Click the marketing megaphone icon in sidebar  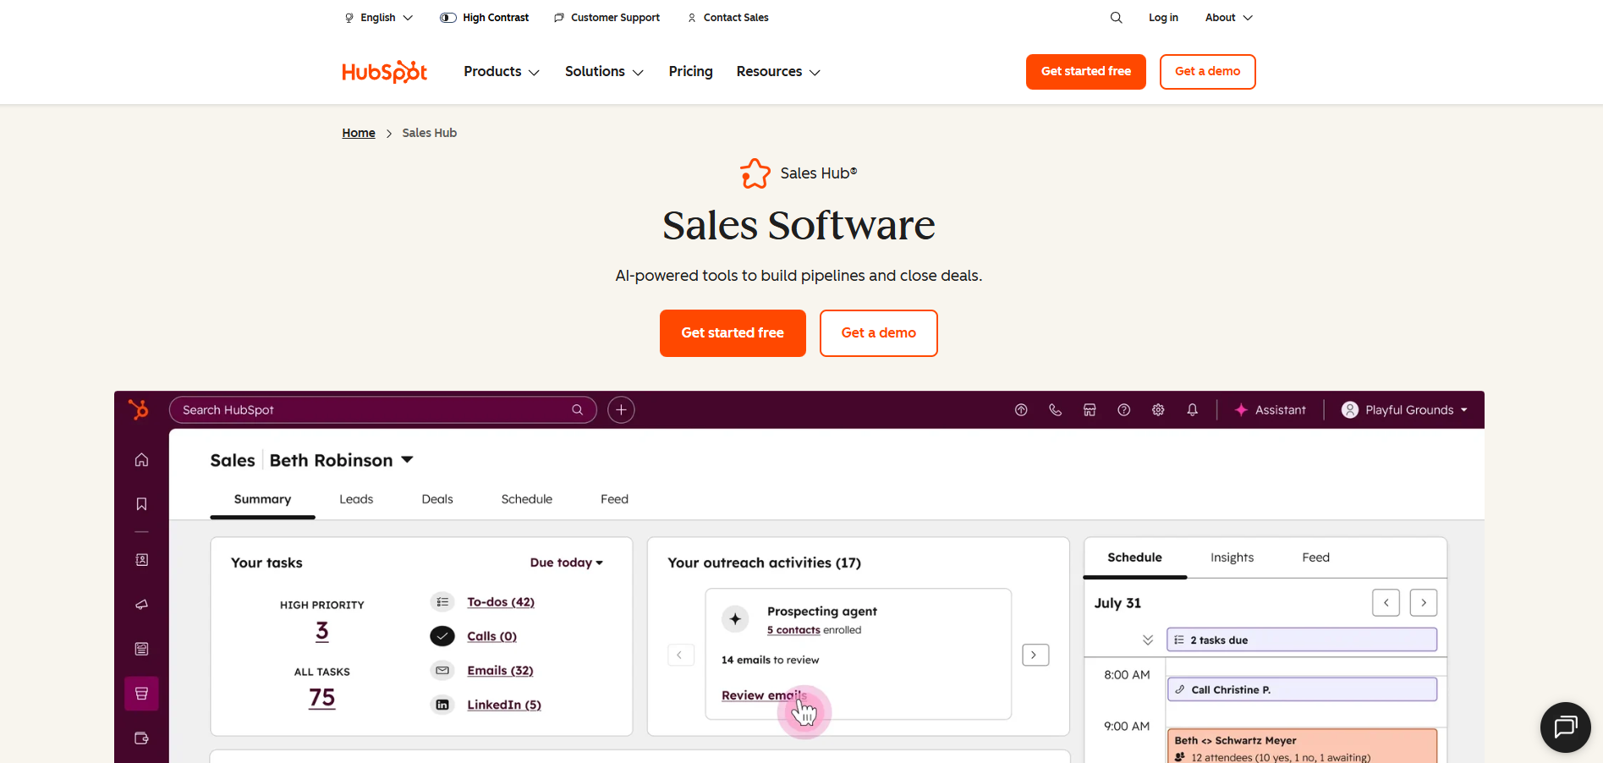click(x=141, y=605)
